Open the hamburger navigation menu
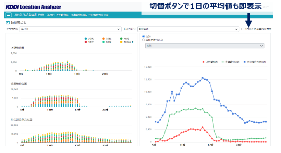The height and width of the screenshot is (153, 281). pos(9,15)
